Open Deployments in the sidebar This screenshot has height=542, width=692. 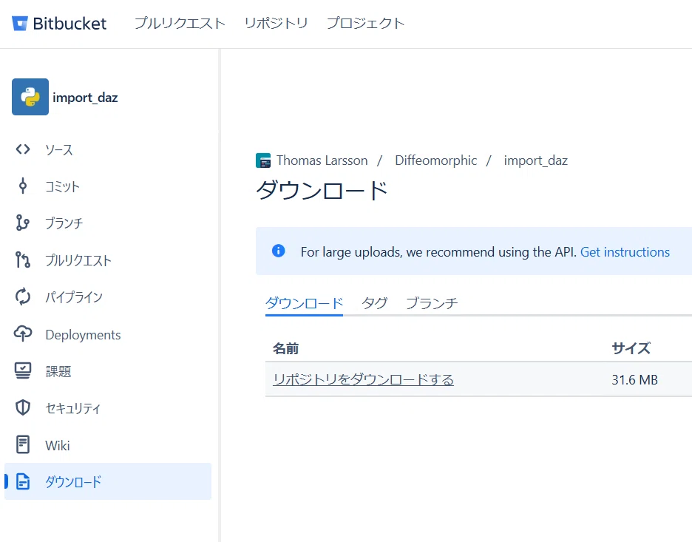pos(83,334)
